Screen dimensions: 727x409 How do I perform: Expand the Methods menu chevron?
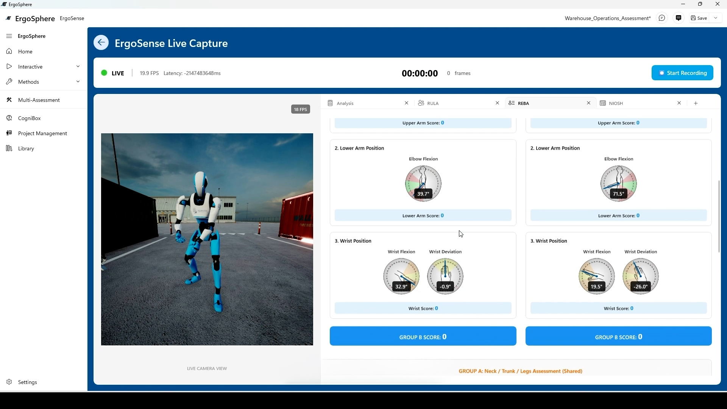[78, 82]
